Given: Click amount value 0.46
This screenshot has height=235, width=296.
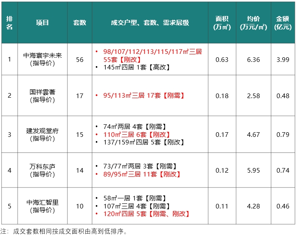Looking at the screenshot, I should (283, 206).
